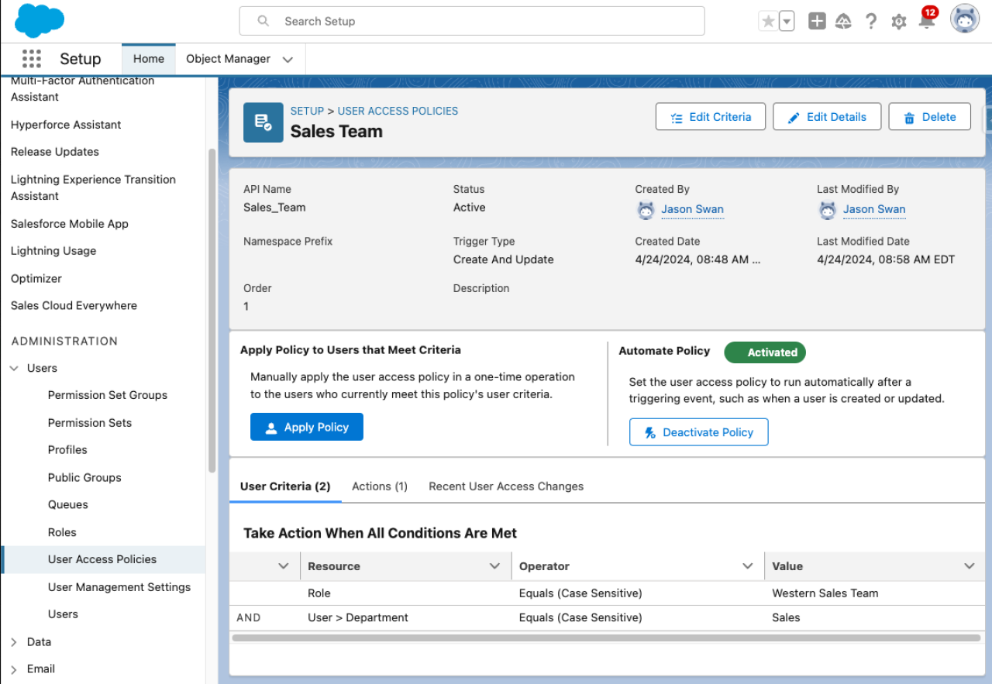Screen dimensions: 992x684
Task: Open Profiles in sidebar
Action: tap(67, 449)
